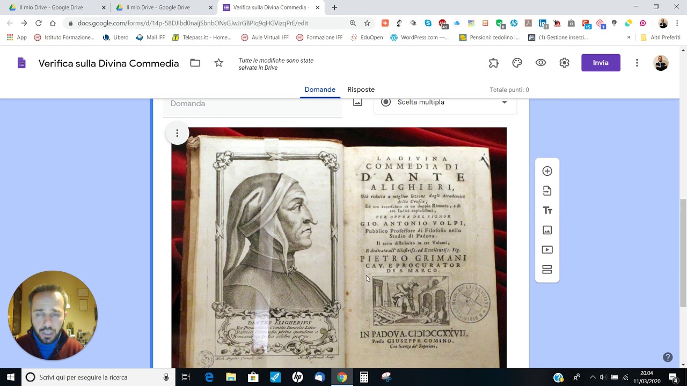Open the Chrome menu three dots
Viewport: 687px width, 386px height.
tap(677, 23)
